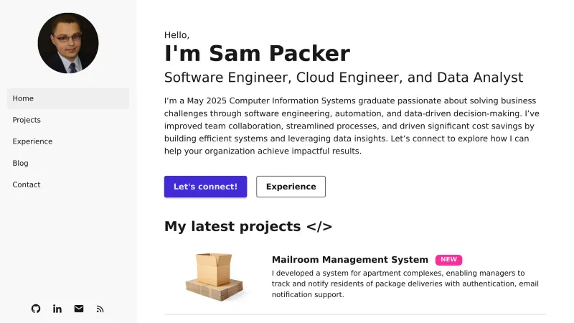The height and width of the screenshot is (323, 574).
Task: Click the Software Engineer subtitle line
Action: point(344,78)
